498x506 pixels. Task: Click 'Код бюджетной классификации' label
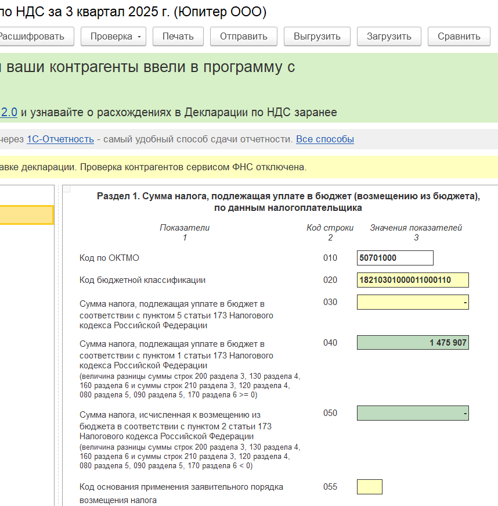tap(142, 280)
